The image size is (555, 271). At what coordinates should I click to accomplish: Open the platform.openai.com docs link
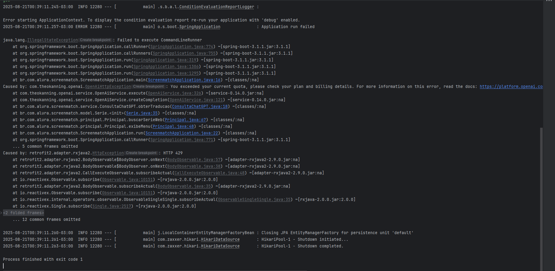[x=511, y=86]
